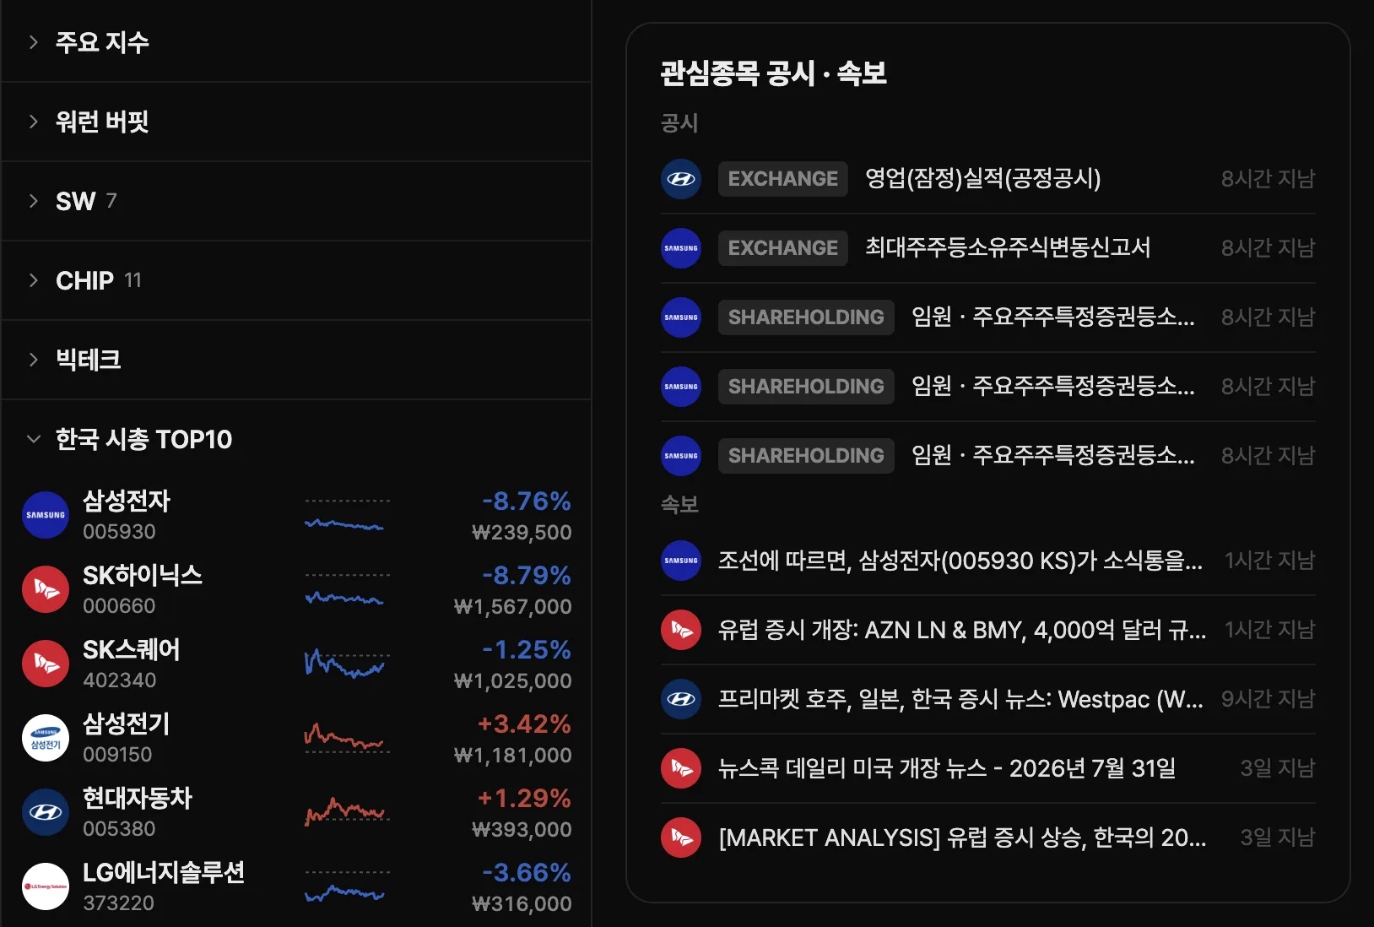Click EXCHANGE tag on 영업(잠정)실적 row

(x=783, y=179)
